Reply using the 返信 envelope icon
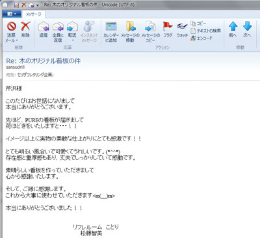This screenshot has height=238, width=260. point(44,29)
